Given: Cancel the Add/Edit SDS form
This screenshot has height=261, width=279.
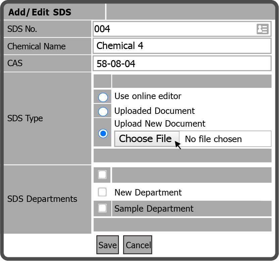Looking at the screenshot, I should (138, 245).
